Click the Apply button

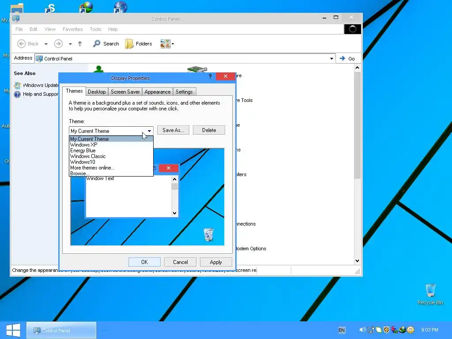(216, 262)
